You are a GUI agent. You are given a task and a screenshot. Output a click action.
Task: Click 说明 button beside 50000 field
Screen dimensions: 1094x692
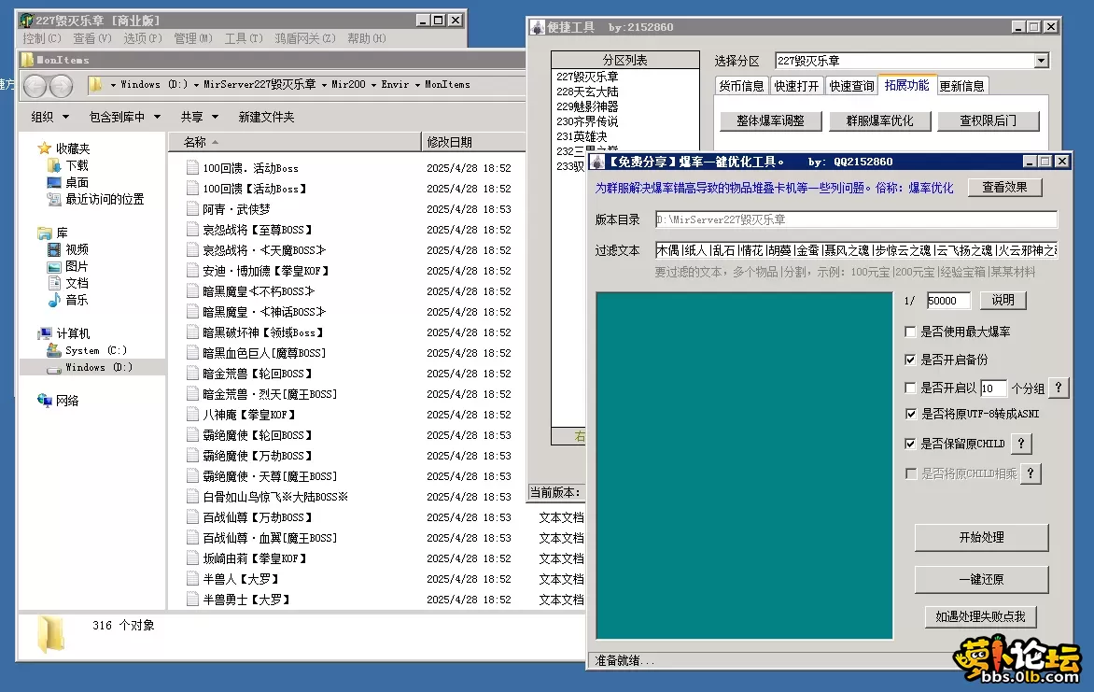1003,301
